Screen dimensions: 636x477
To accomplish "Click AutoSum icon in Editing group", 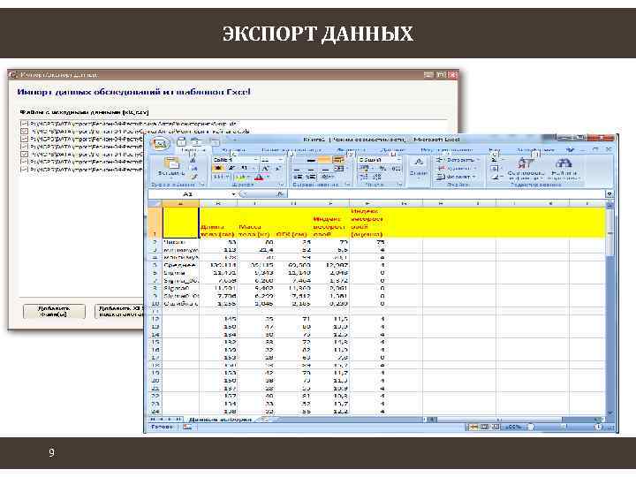I will click(x=494, y=159).
